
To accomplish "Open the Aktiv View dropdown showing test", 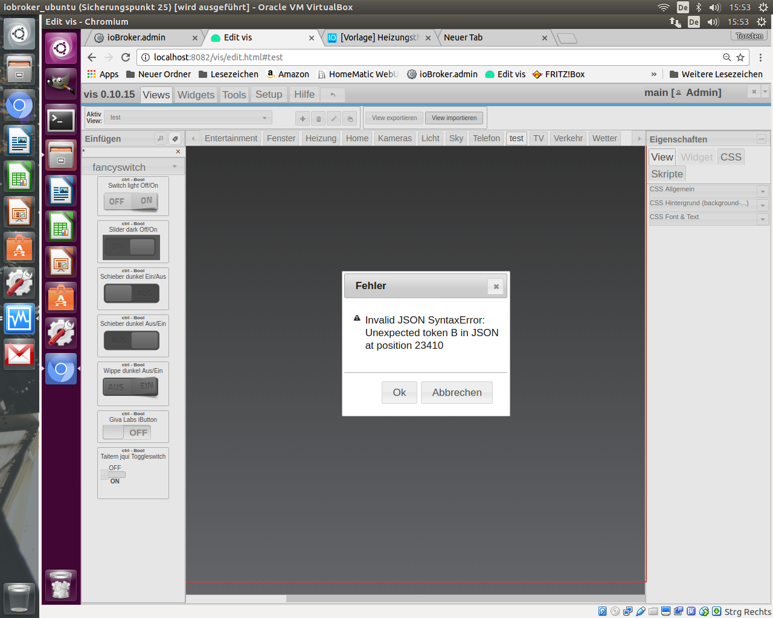I will click(188, 118).
